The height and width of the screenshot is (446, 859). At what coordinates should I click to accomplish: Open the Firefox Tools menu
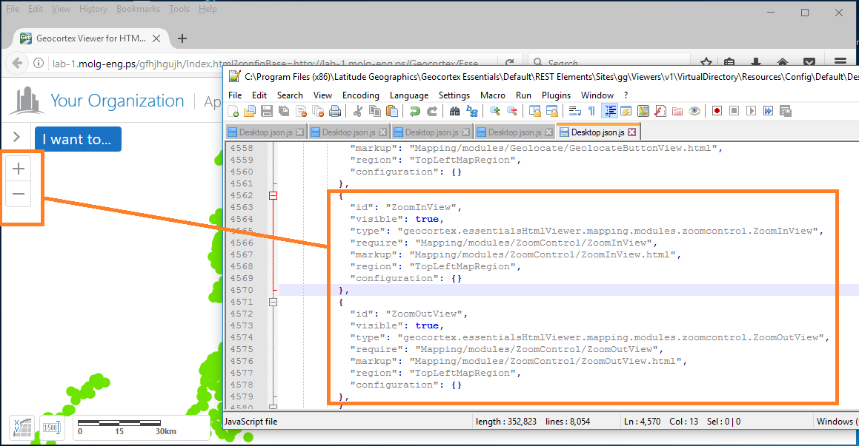[179, 9]
